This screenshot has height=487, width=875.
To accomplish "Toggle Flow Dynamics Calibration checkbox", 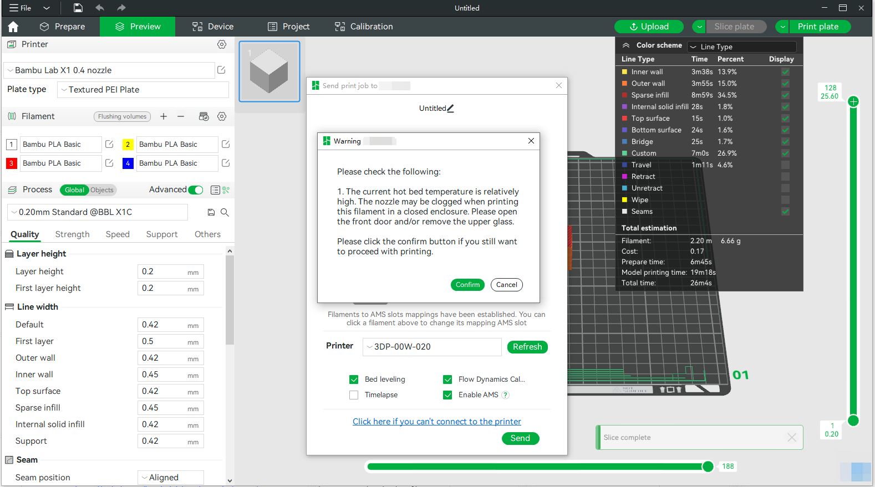I will click(447, 380).
